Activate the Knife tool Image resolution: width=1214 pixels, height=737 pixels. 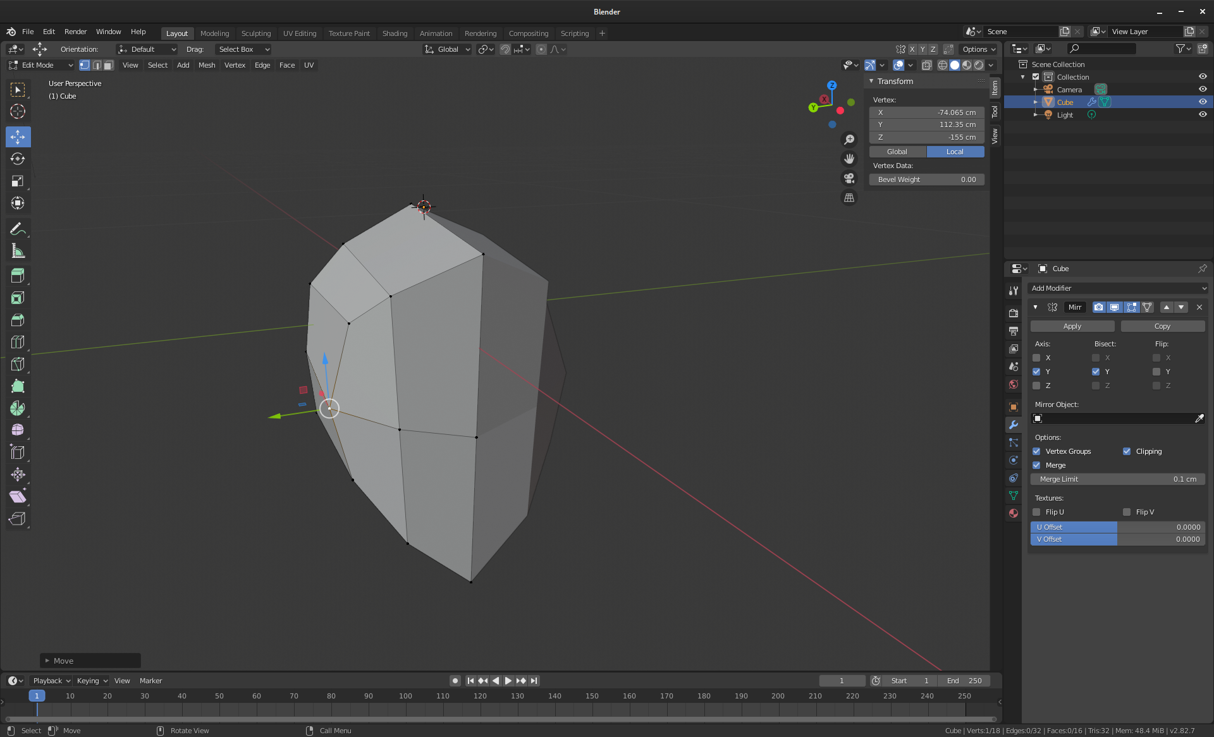pyautogui.click(x=18, y=364)
